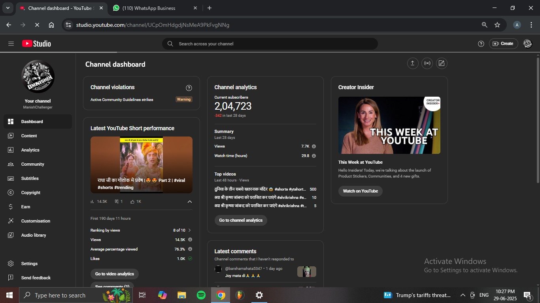Open Customisation in the sidebar
This screenshot has width=540, height=303.
pos(38,221)
